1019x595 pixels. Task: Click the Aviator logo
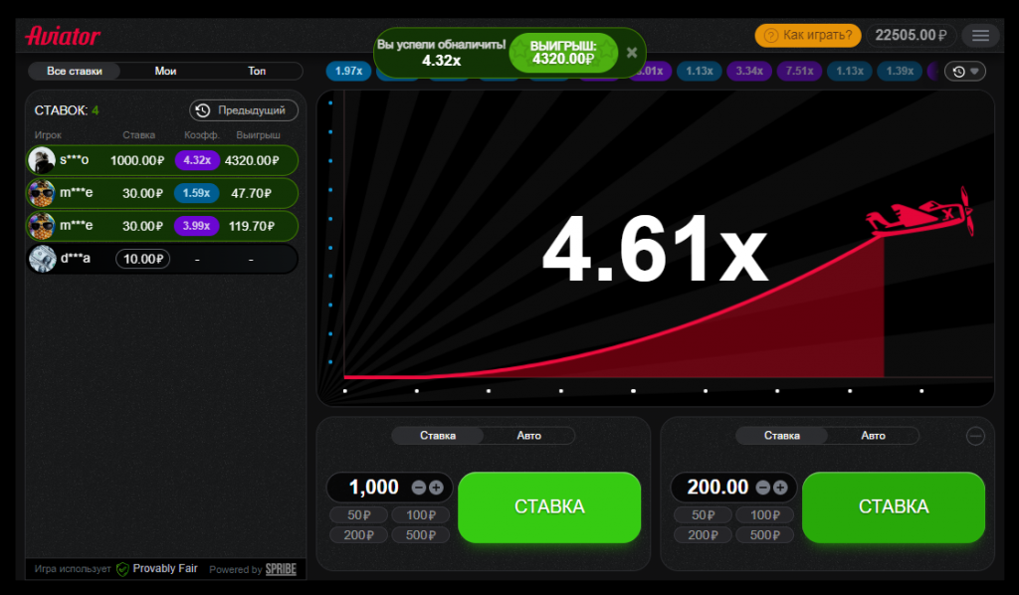pyautogui.click(x=63, y=36)
